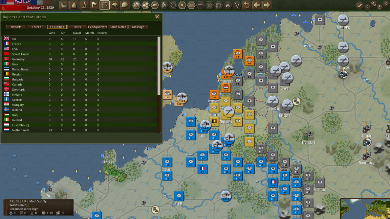The width and height of the screenshot is (390, 219).
Task: Open the Game Notes tab
Action: pyautogui.click(x=118, y=27)
